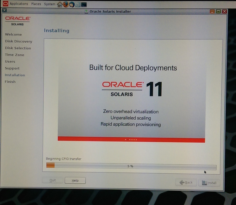Click the Oracle logo in the top panel
Screen dimensions: 236x205
pyautogui.click(x=6, y=4)
